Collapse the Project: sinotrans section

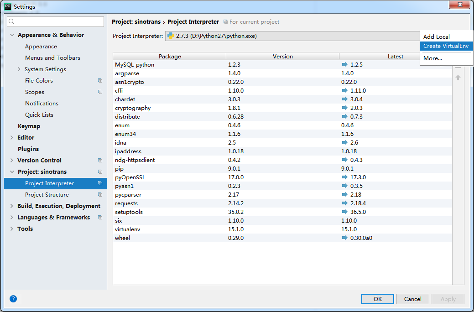[x=12, y=172]
